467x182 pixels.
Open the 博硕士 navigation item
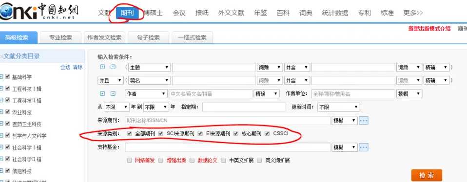153,13
